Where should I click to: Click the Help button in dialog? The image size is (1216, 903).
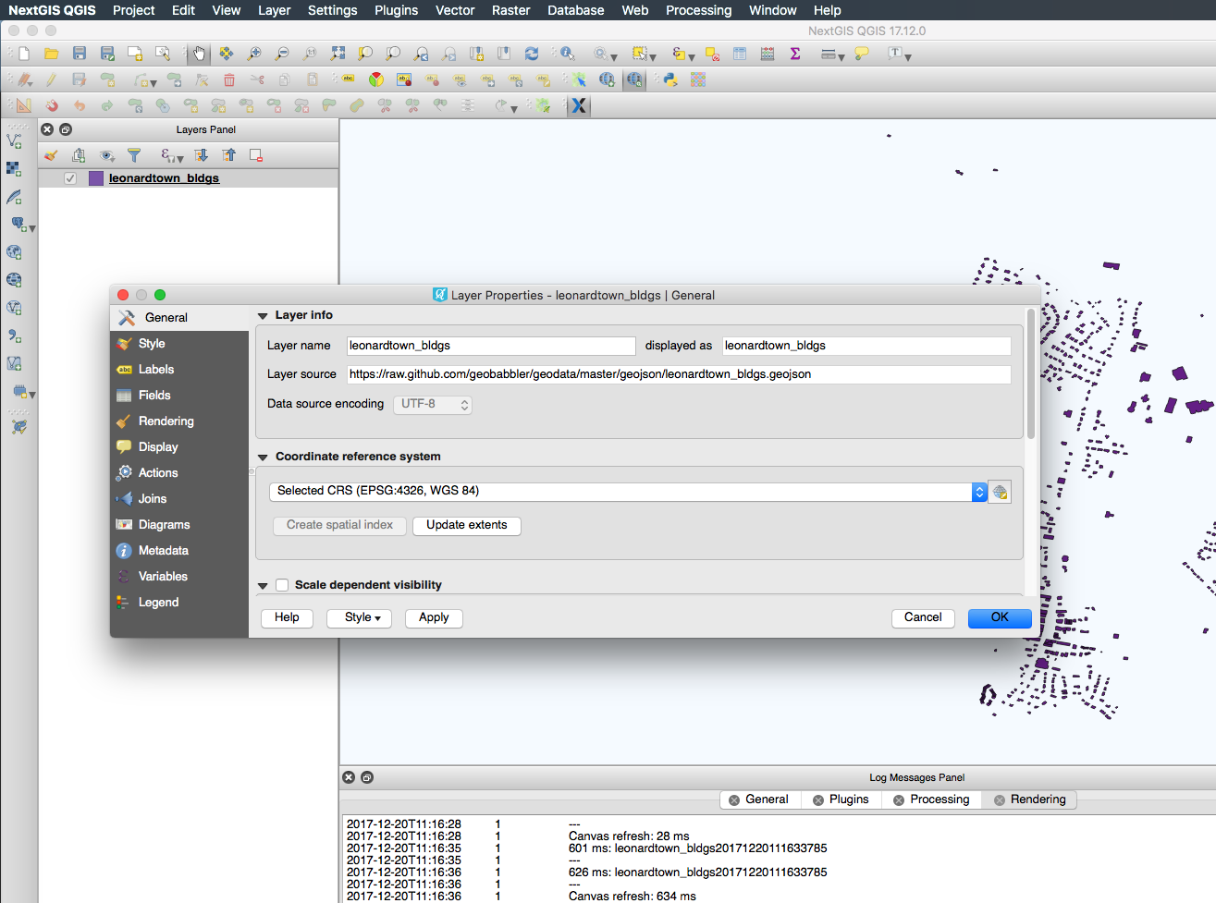point(287,617)
